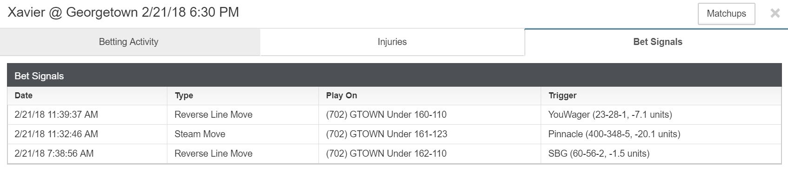
Task: Click the Steam Move type cell
Action: (243, 134)
